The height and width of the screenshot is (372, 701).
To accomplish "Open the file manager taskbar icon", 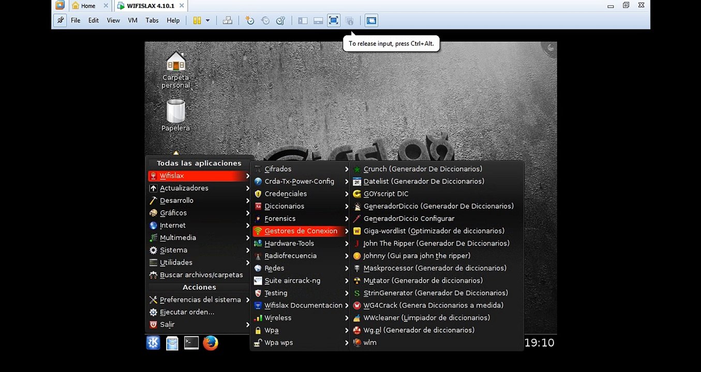I will tap(172, 343).
